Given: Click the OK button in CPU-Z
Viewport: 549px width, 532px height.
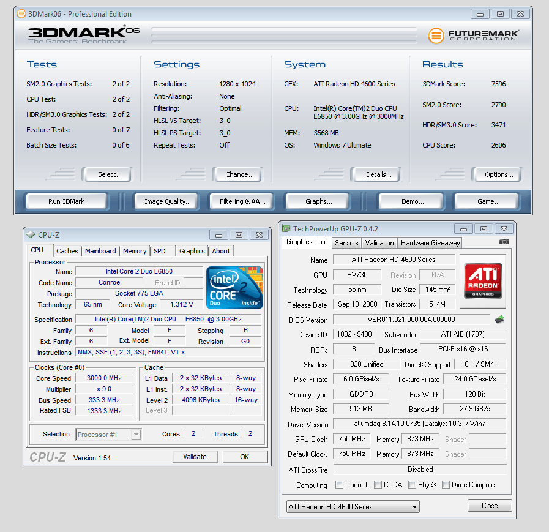Looking at the screenshot, I should (x=244, y=457).
